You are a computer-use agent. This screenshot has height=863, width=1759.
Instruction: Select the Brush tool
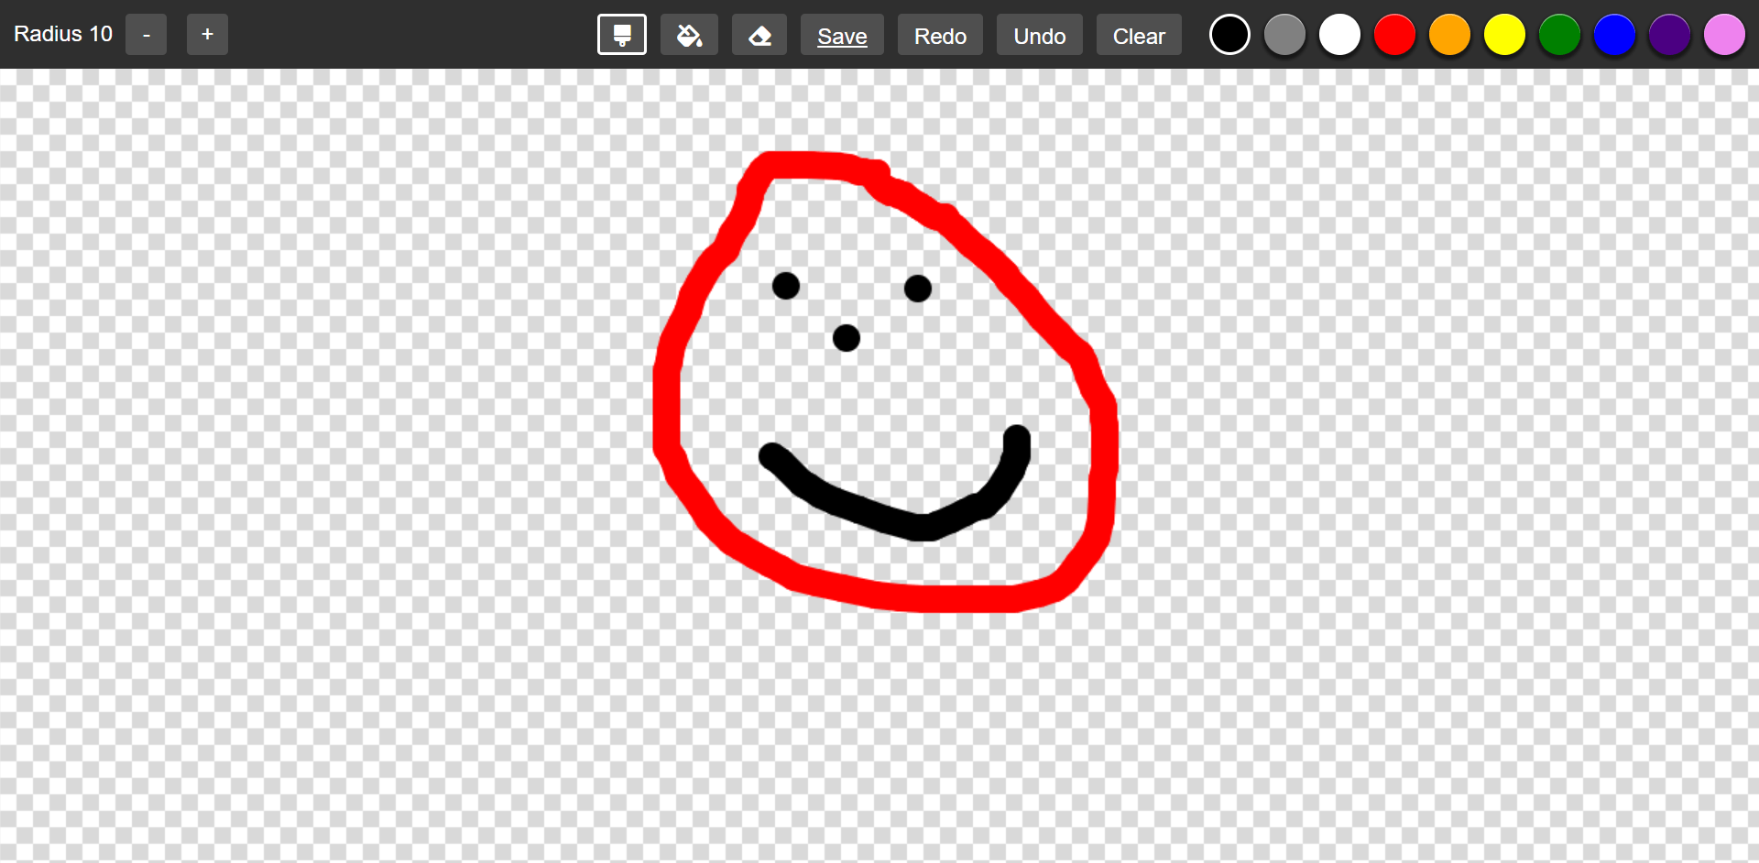point(621,34)
